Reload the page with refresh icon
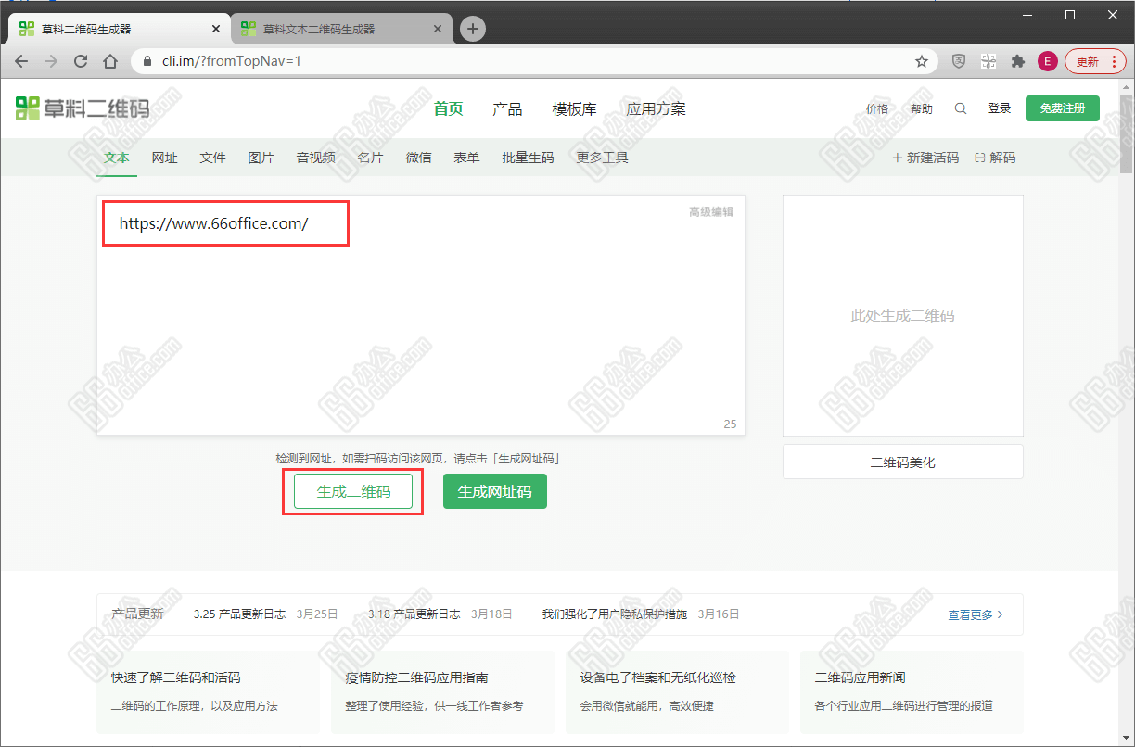The height and width of the screenshot is (747, 1135). tap(81, 61)
